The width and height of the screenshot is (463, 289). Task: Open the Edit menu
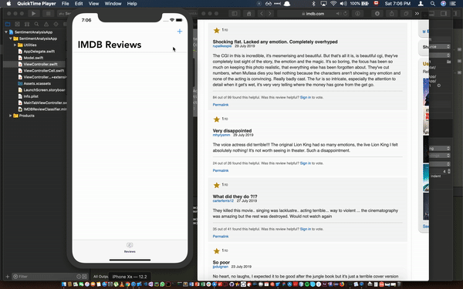click(x=79, y=4)
